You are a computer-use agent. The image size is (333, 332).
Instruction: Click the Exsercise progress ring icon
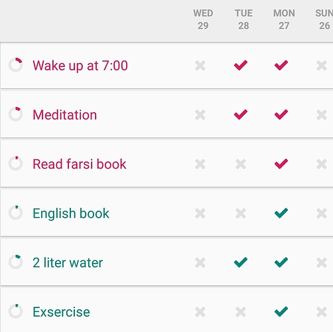(x=15, y=311)
